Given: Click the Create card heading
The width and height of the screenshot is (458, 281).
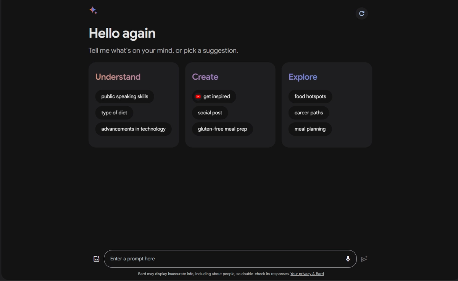Looking at the screenshot, I should pyautogui.click(x=205, y=77).
